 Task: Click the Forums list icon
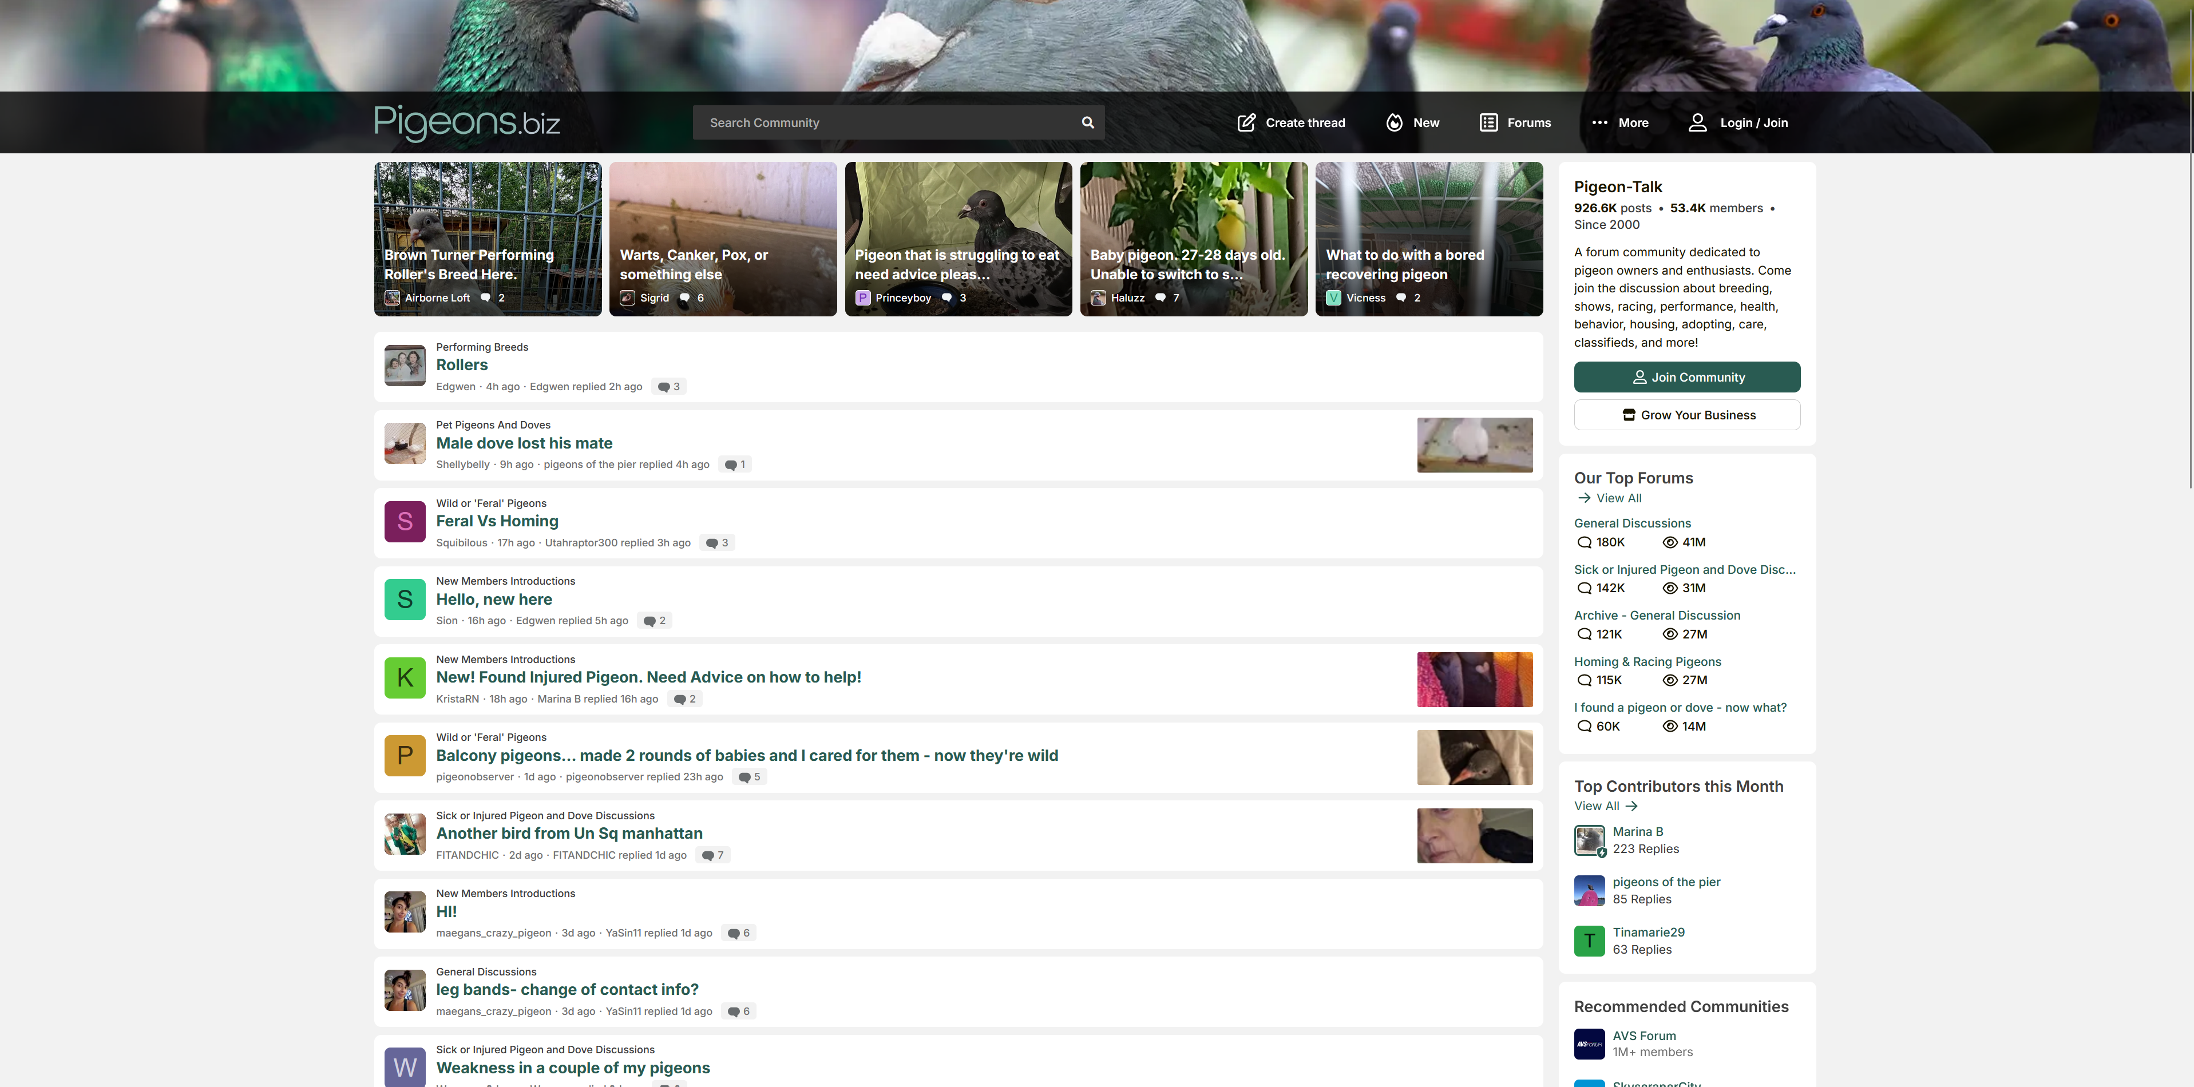point(1488,122)
